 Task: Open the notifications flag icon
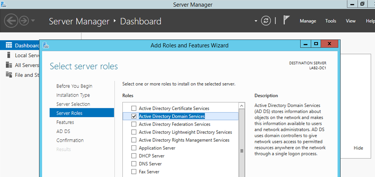[x=286, y=20]
